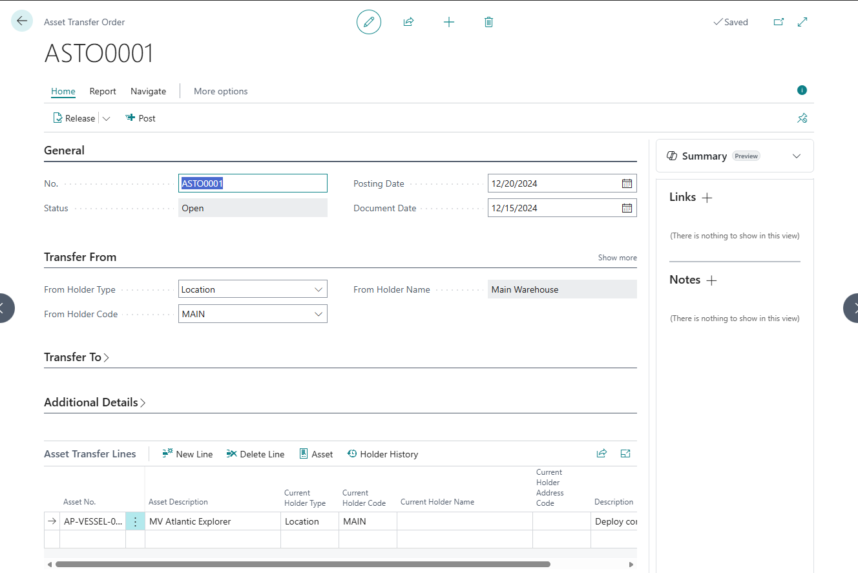
Task: Click the expand to full screen icon
Action: 802,22
